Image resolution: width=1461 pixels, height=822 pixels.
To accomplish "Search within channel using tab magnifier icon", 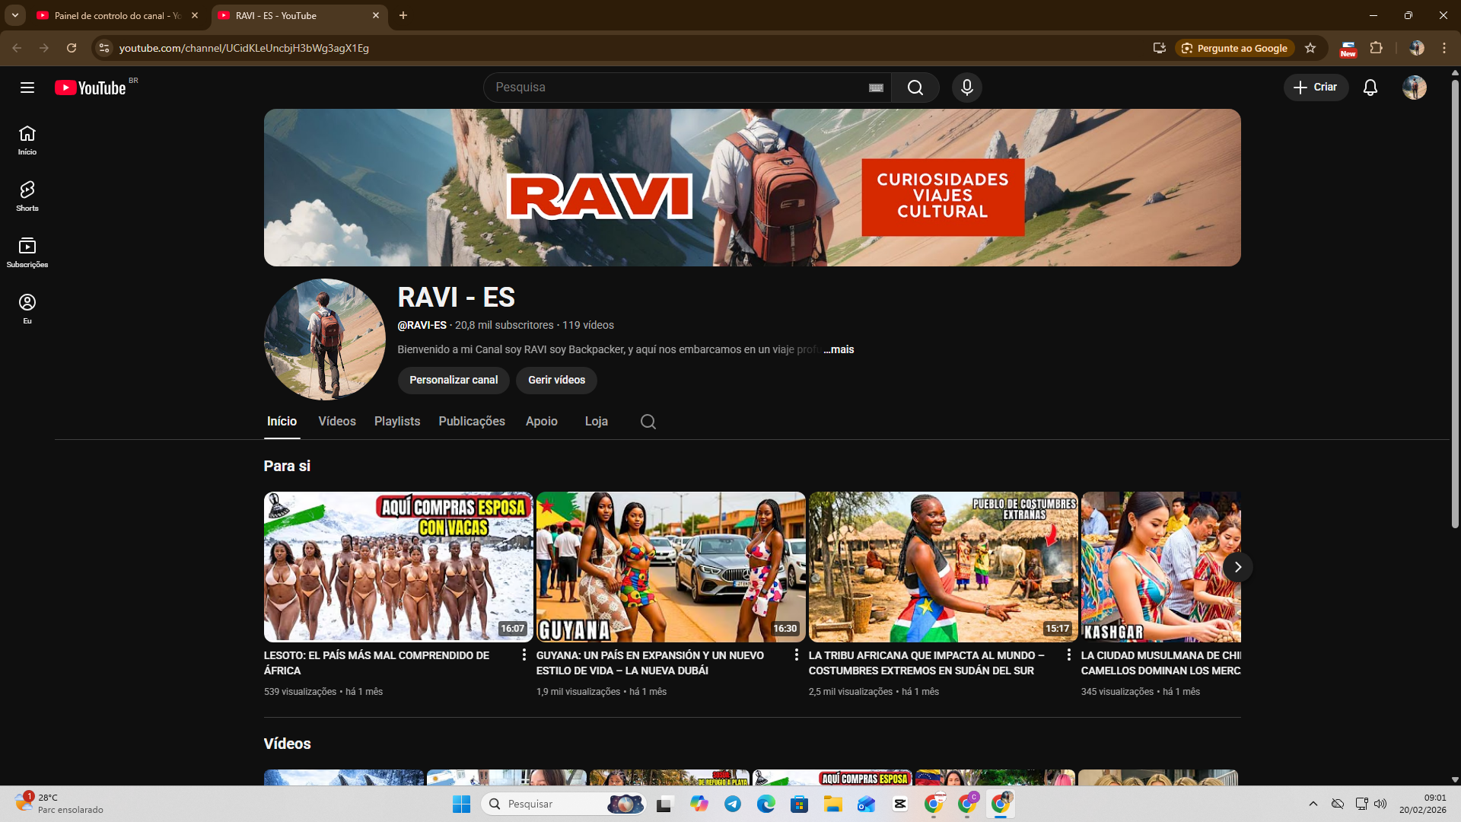I will click(648, 422).
